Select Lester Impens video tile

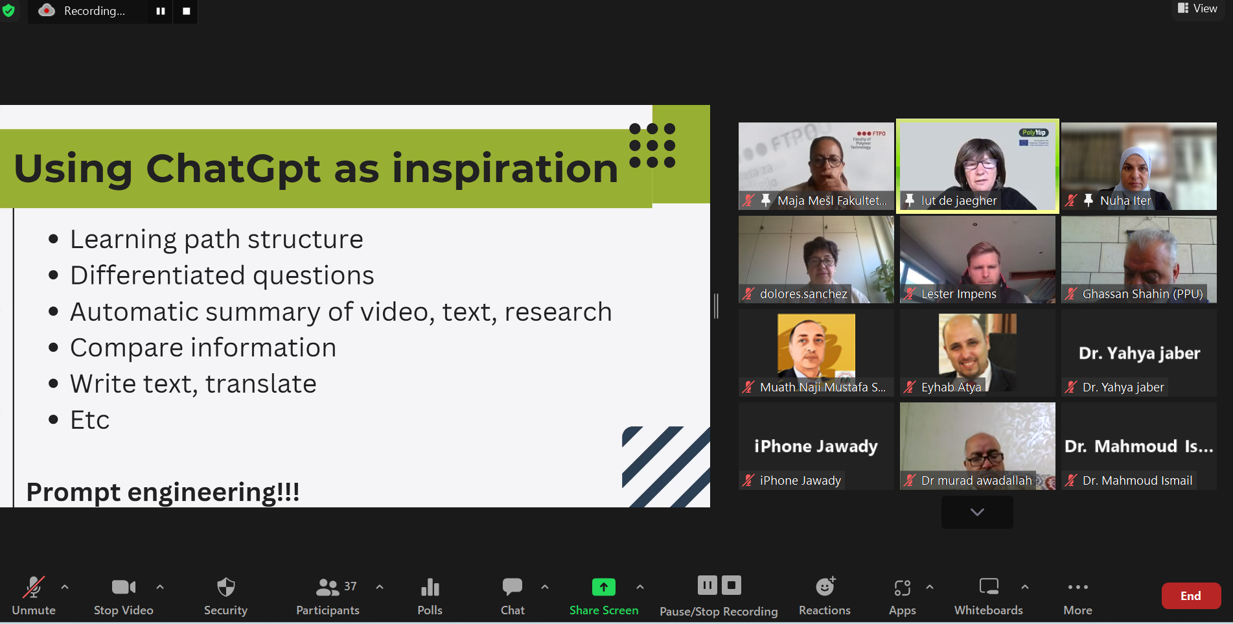pos(978,259)
